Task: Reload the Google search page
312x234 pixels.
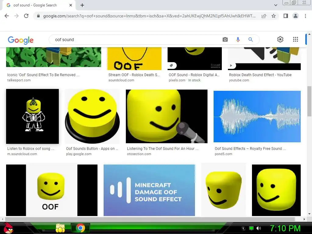Action: click(x=26, y=16)
